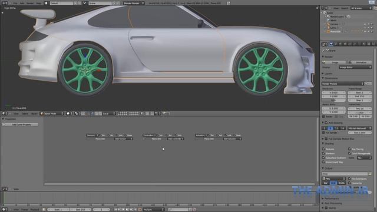Open the 3D viewport Object menu

[34, 114]
